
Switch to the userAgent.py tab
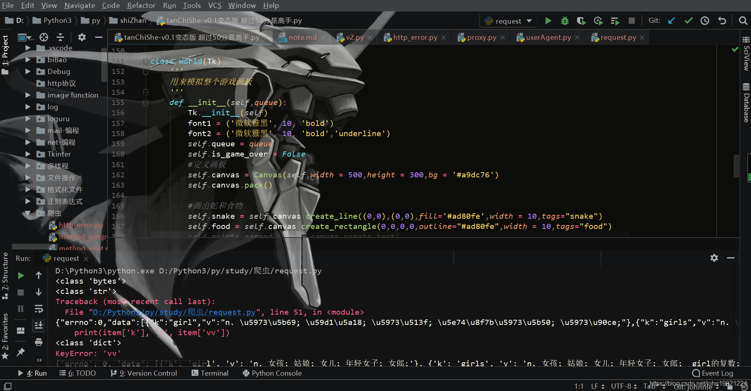click(x=548, y=37)
